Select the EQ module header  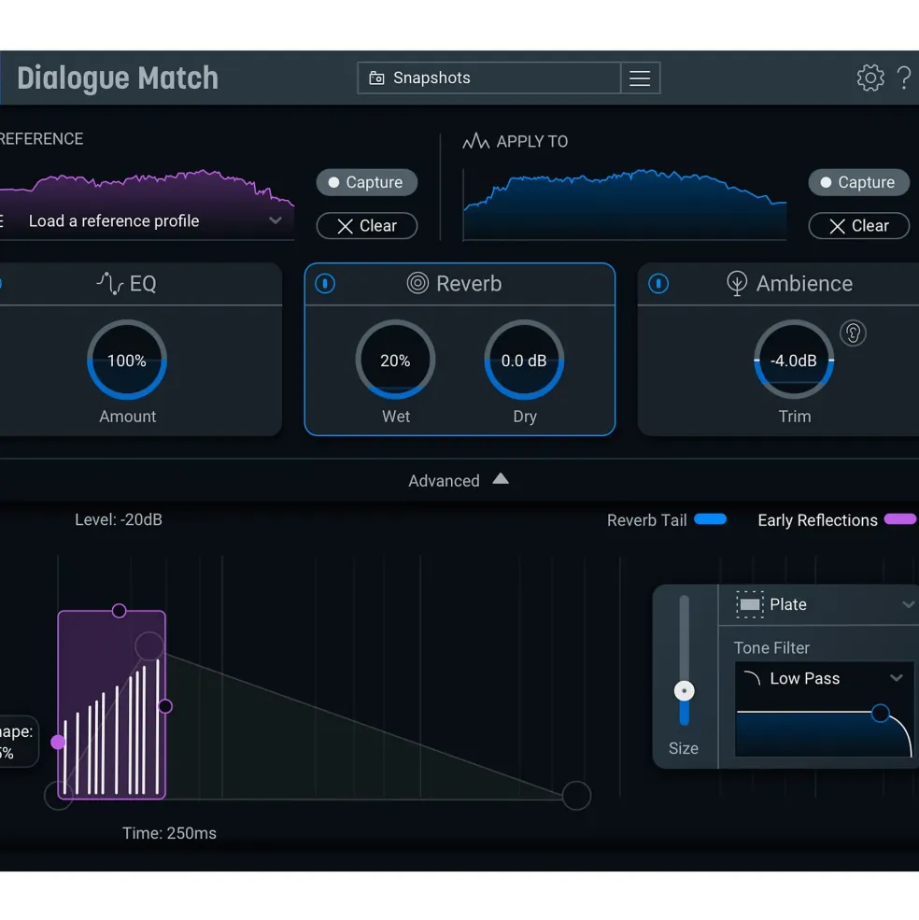[x=141, y=283]
